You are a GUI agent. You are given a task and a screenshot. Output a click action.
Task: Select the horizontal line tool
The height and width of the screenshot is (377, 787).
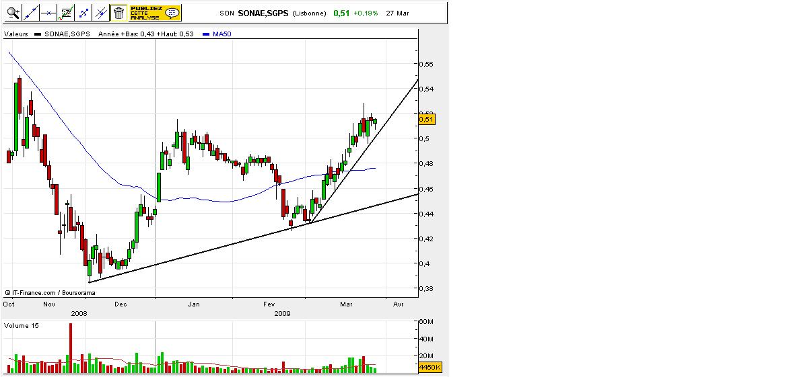[x=48, y=13]
